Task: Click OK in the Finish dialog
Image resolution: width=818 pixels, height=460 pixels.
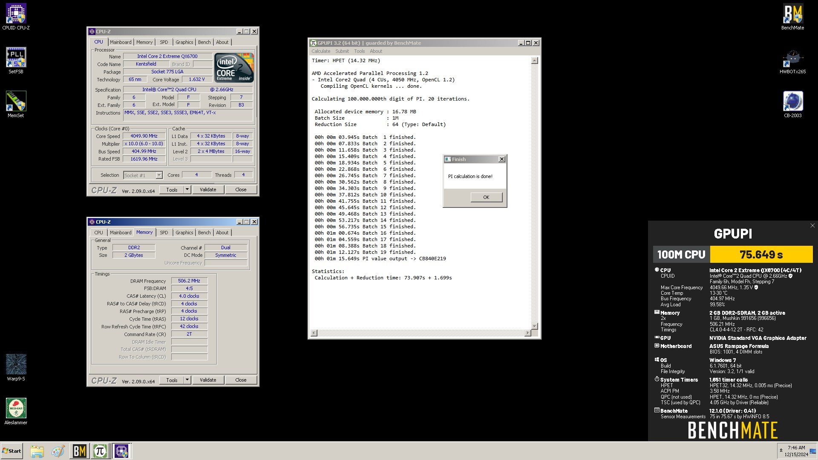Action: pos(486,197)
